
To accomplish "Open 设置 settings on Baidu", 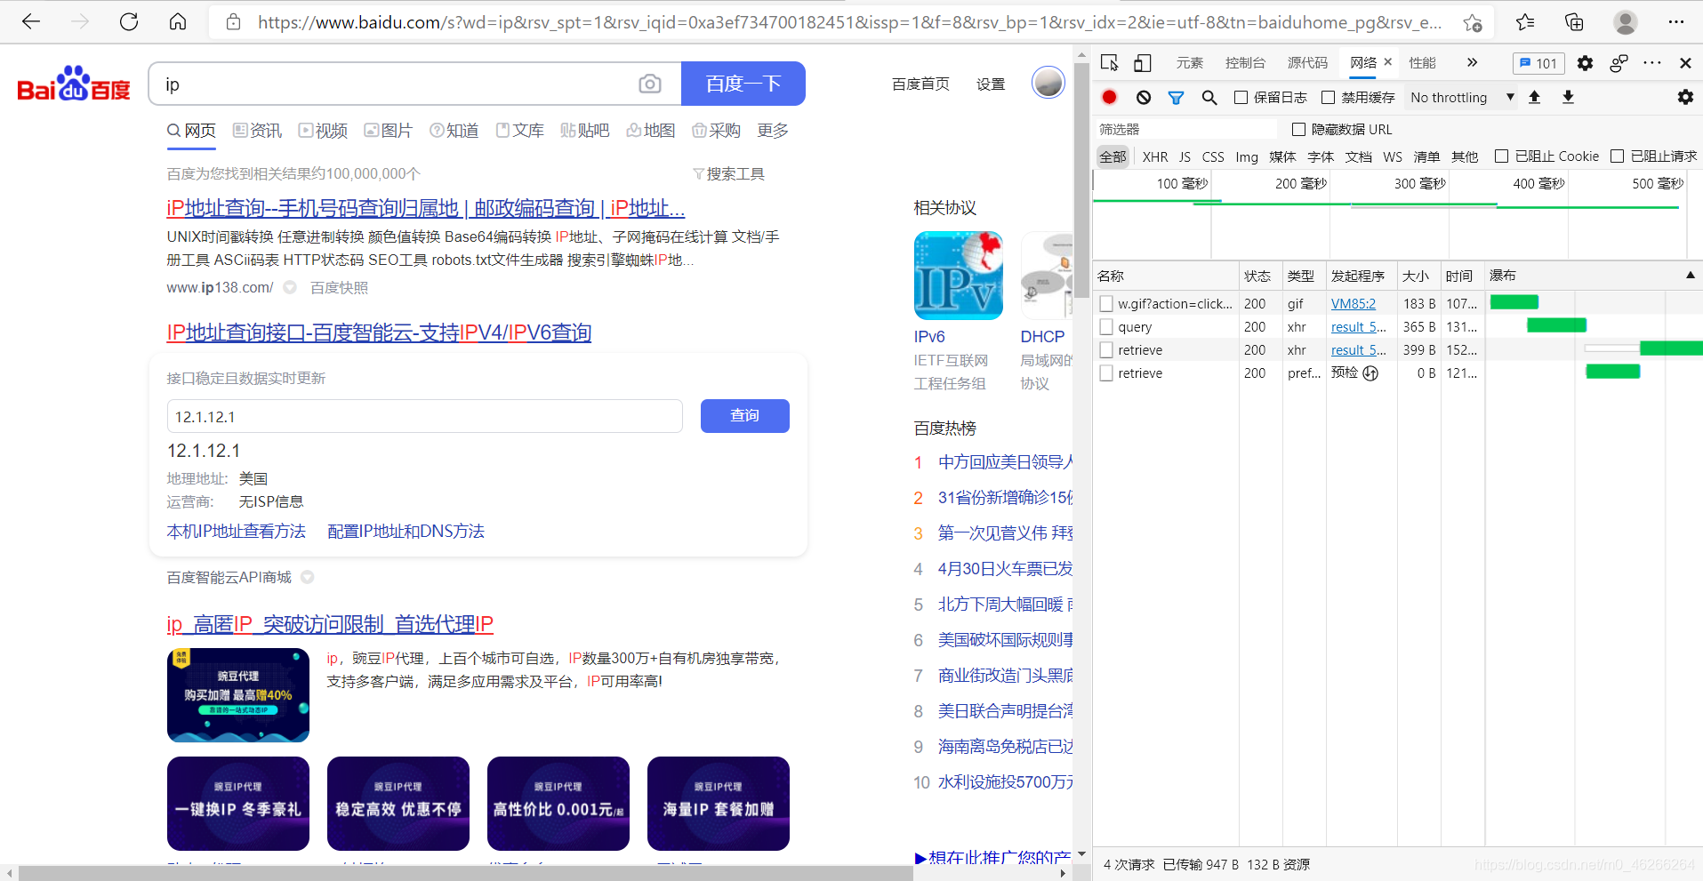I will (991, 84).
